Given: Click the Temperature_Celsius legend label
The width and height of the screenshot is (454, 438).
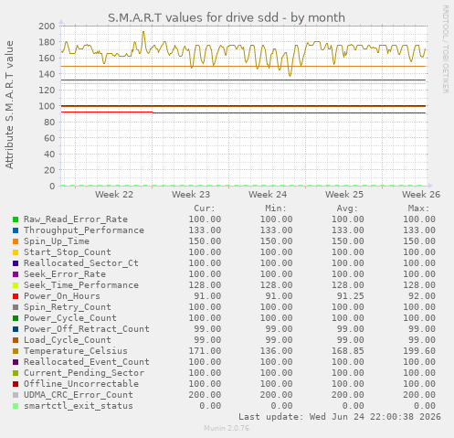Looking at the screenshot, I should [x=76, y=351].
